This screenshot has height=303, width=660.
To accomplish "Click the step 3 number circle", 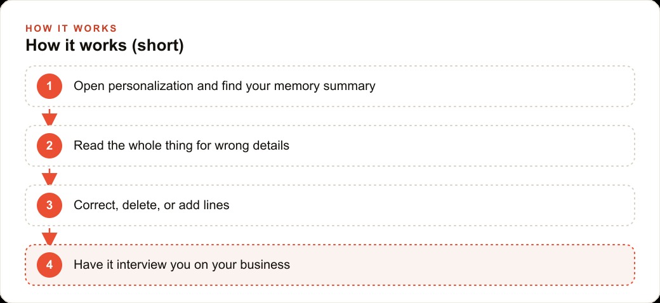I will click(x=49, y=205).
